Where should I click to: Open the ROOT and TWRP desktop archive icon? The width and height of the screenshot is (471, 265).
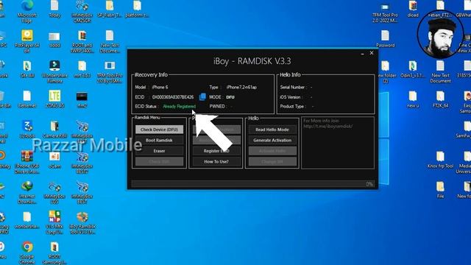[82, 41]
